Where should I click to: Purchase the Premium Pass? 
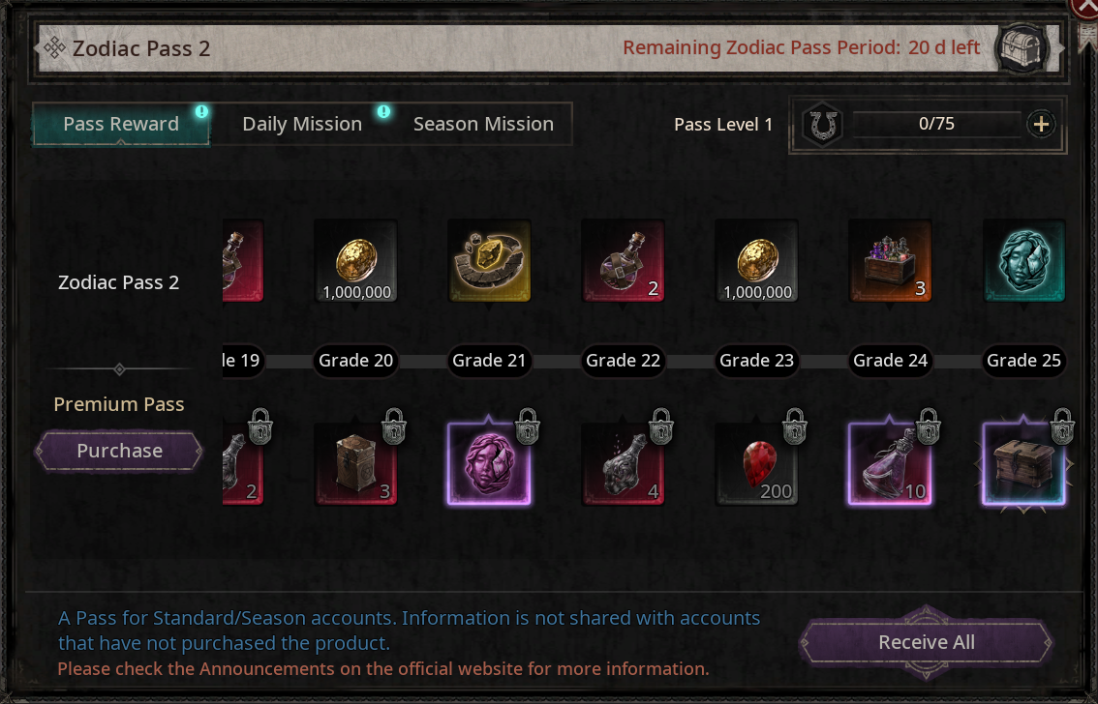[119, 451]
